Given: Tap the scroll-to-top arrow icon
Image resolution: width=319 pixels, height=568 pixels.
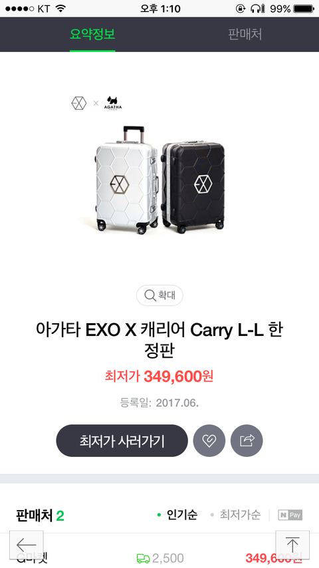Looking at the screenshot, I should 292,545.
